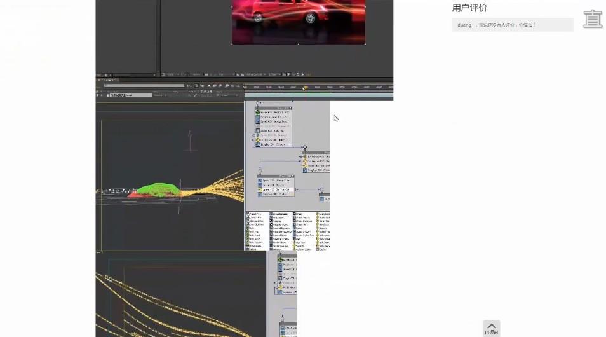This screenshot has height=337, width=606.
Task: Click the user review comment input field
Action: 512,25
